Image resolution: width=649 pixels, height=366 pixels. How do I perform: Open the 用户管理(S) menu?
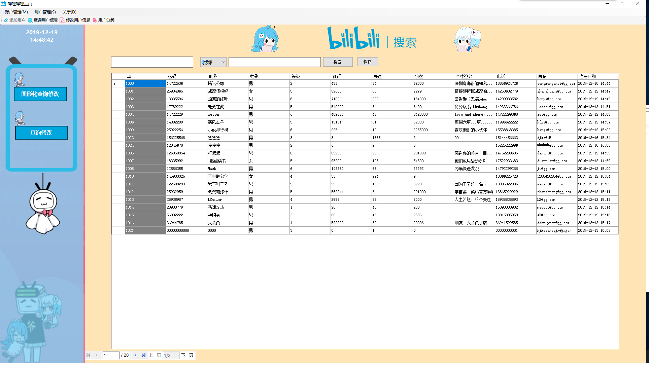tap(45, 12)
